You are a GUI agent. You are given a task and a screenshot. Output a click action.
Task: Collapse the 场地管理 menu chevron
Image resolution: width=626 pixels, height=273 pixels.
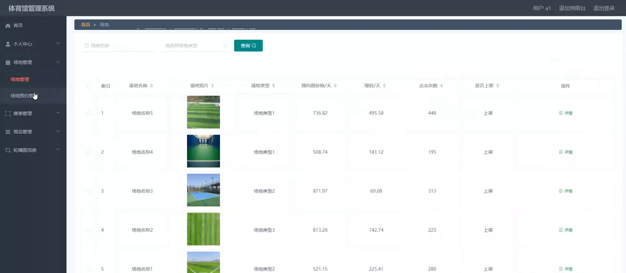[x=58, y=62]
